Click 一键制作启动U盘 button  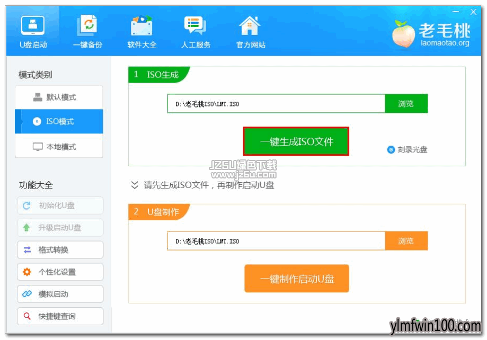[x=297, y=279]
